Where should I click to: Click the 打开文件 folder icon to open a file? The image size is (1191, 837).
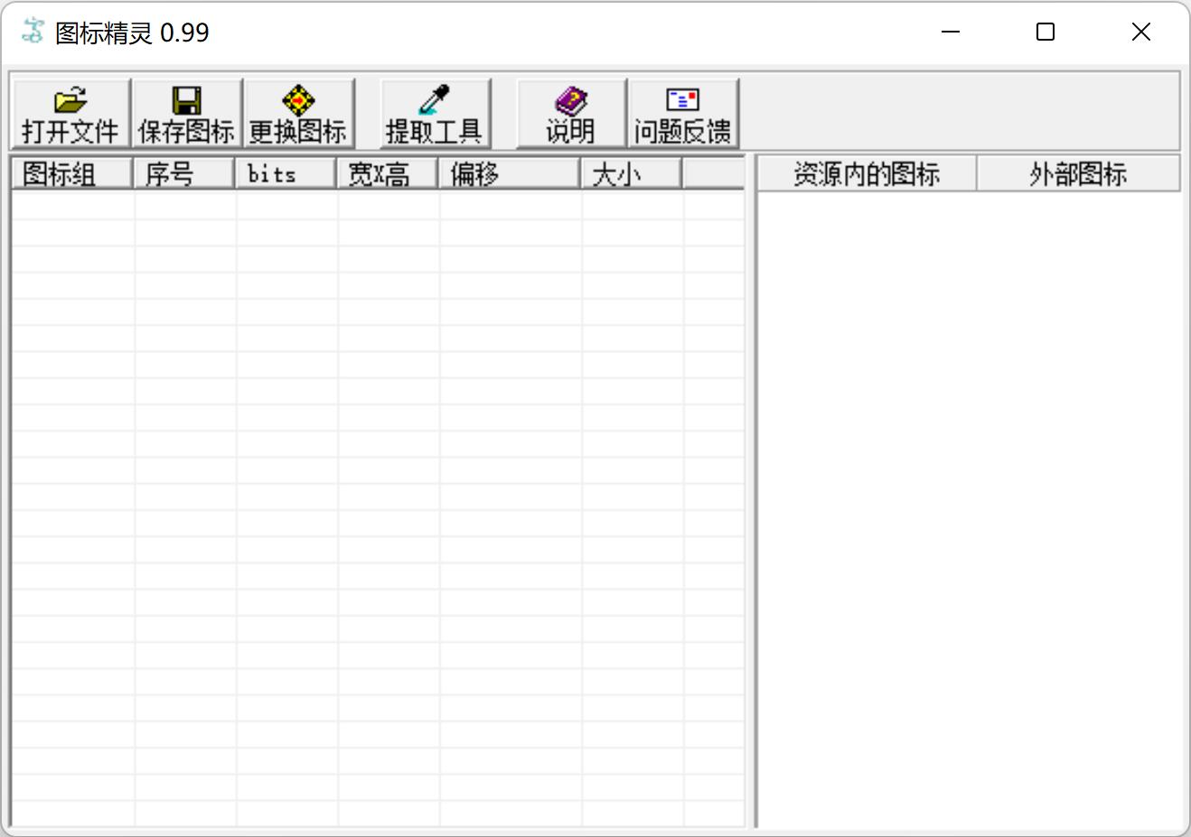[69, 111]
